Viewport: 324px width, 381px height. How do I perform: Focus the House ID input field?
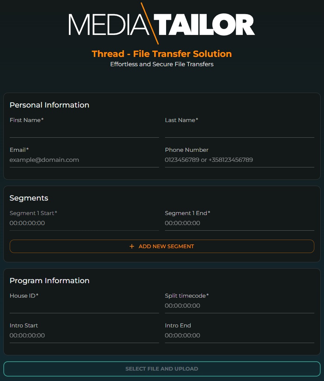[84, 306]
